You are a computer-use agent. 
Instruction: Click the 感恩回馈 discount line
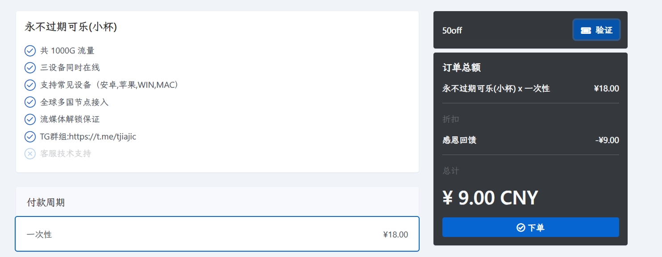[459, 140]
